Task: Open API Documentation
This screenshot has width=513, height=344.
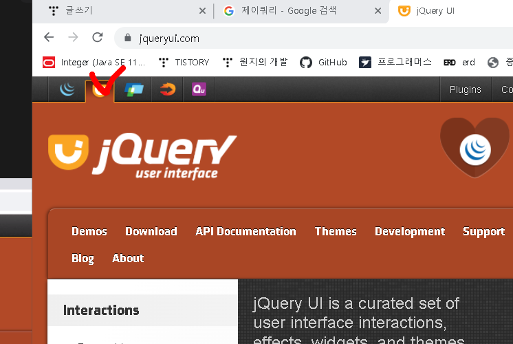Action: (245, 231)
